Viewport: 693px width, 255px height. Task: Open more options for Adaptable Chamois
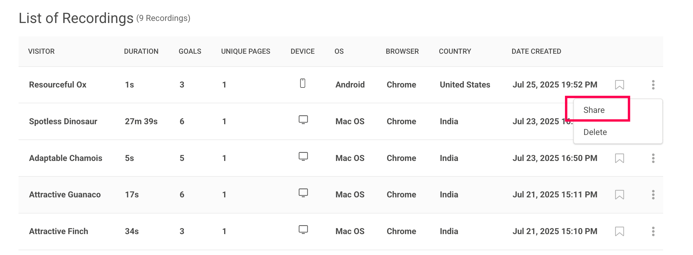[x=653, y=158]
